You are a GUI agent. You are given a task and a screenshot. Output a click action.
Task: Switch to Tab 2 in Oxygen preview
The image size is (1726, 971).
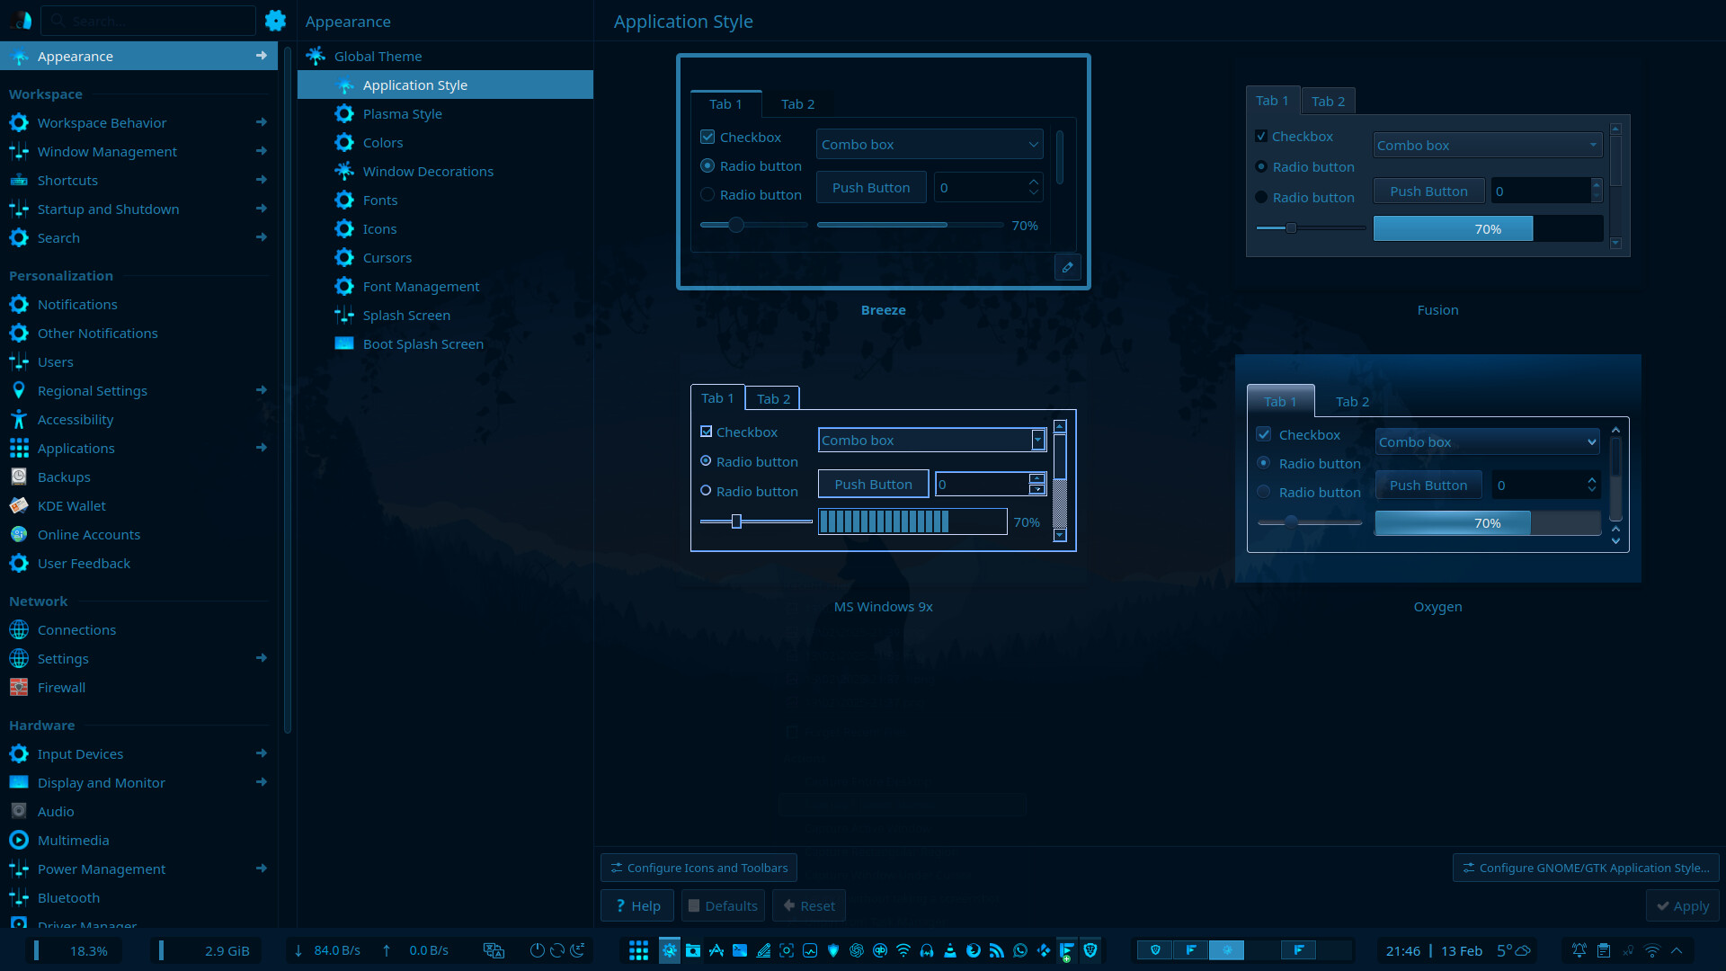click(1352, 402)
